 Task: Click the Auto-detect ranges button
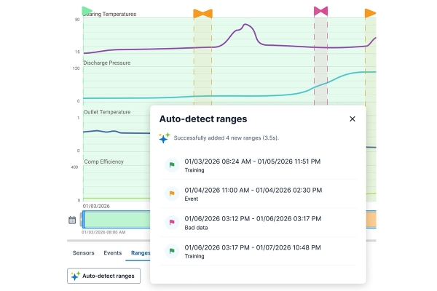[103, 276]
